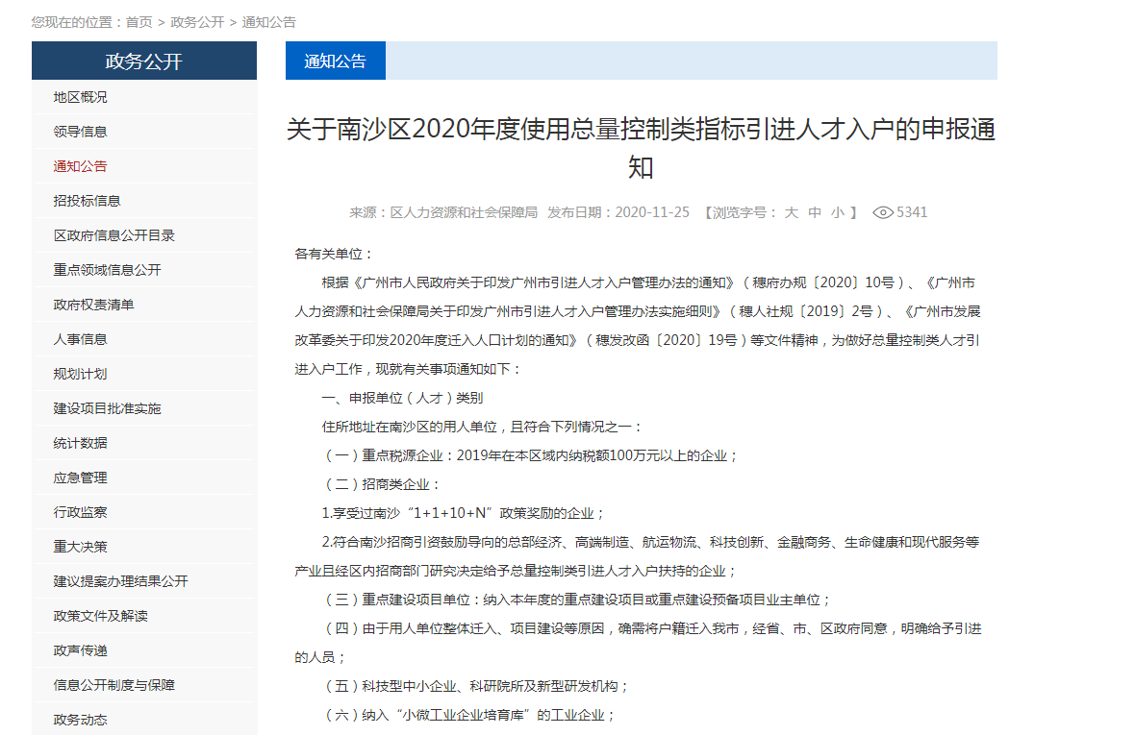Click the eye icon showing 5341 views

883,212
